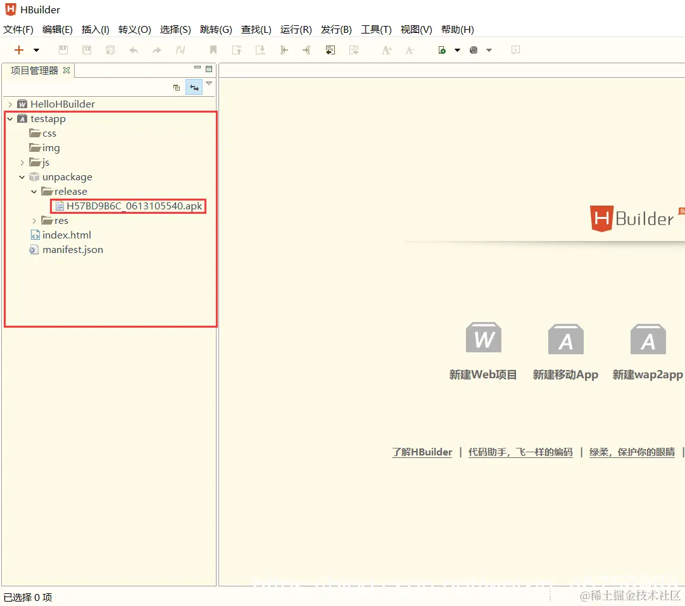Click the run in browser icon
The image size is (685, 606).
tap(442, 50)
